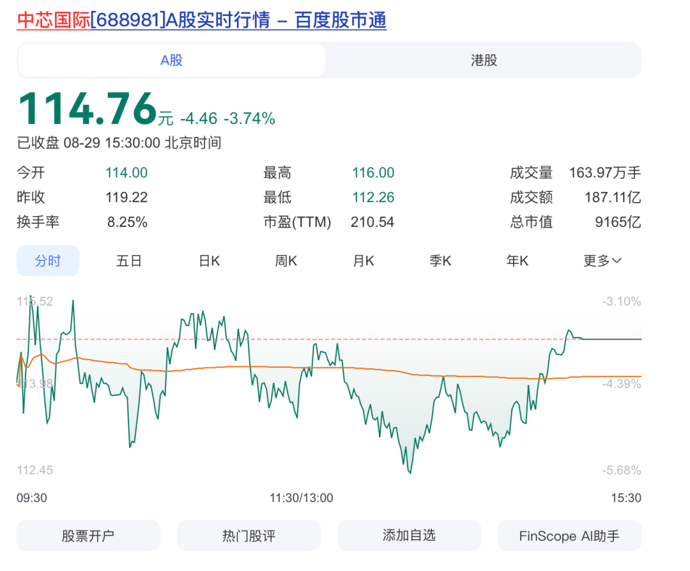Switch to 日K daily candlestick chart

coord(209,261)
